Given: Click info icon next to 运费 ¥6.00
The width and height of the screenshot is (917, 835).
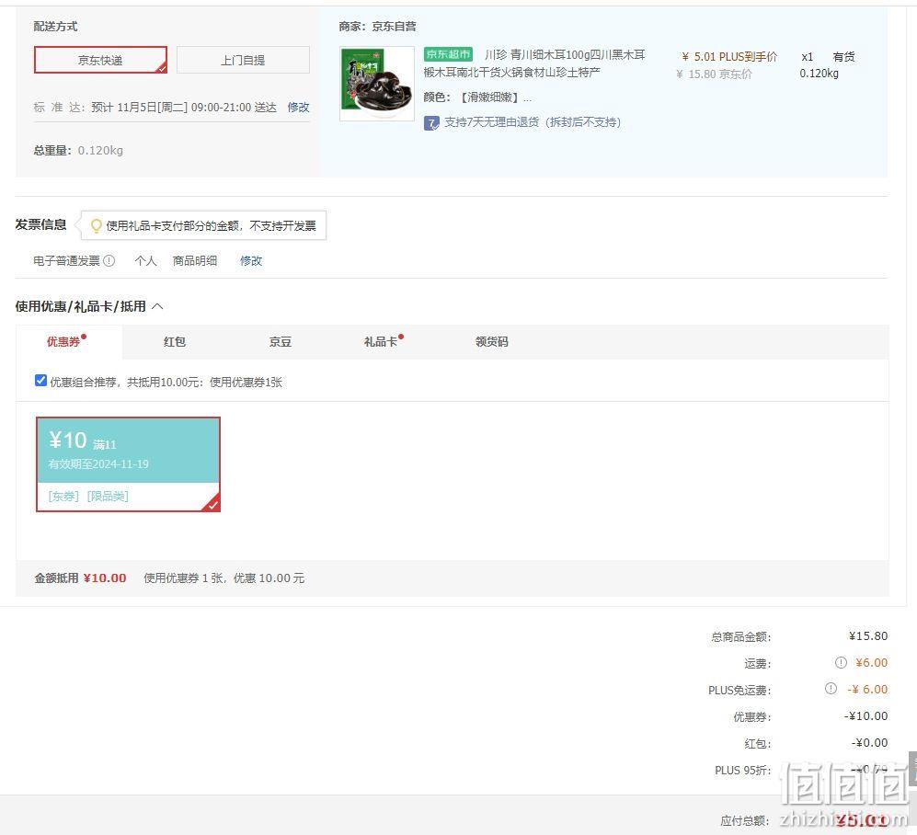Looking at the screenshot, I should pos(841,662).
